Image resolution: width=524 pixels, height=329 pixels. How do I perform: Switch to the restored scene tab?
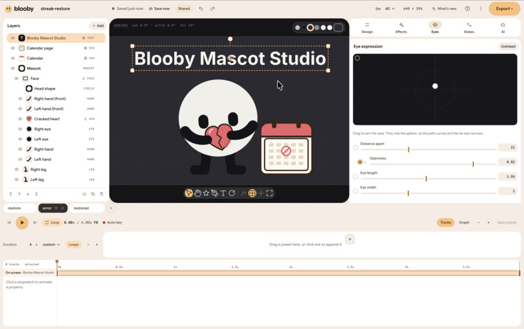pyautogui.click(x=87, y=208)
